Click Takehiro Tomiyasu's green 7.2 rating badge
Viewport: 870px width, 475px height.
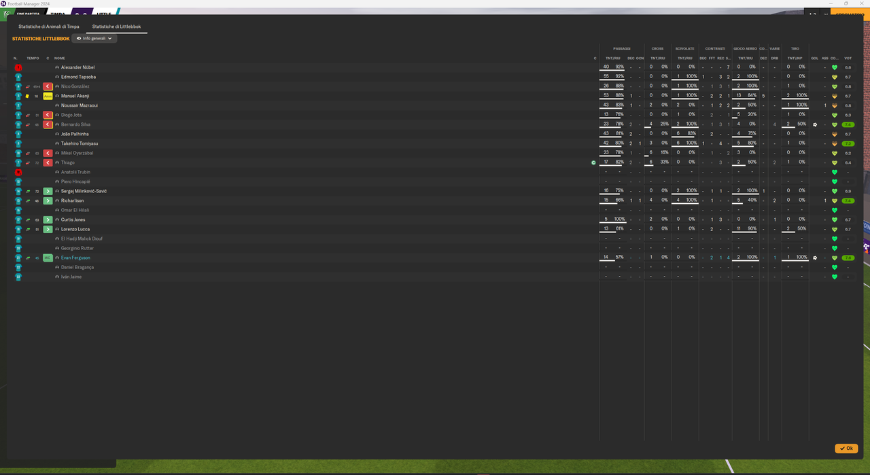pyautogui.click(x=848, y=143)
